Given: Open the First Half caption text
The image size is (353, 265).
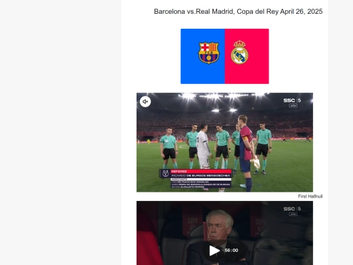Looking at the screenshot, I should (x=311, y=196).
